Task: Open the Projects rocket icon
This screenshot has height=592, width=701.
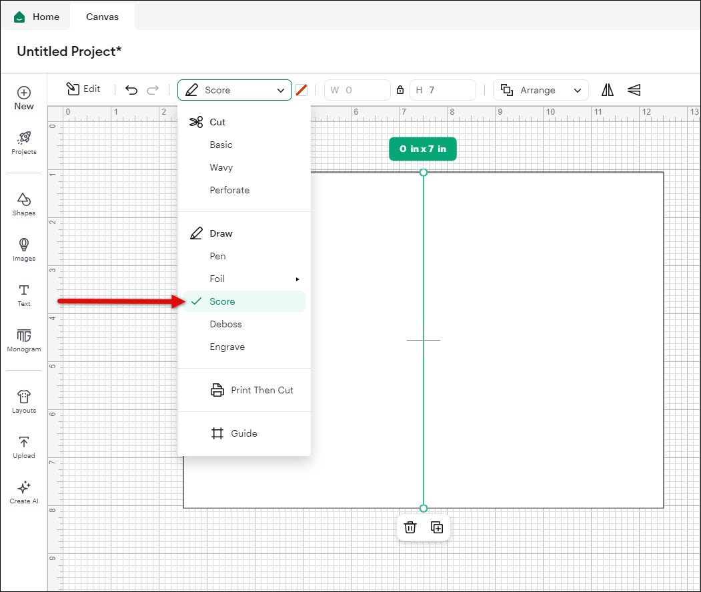Action: [23, 138]
